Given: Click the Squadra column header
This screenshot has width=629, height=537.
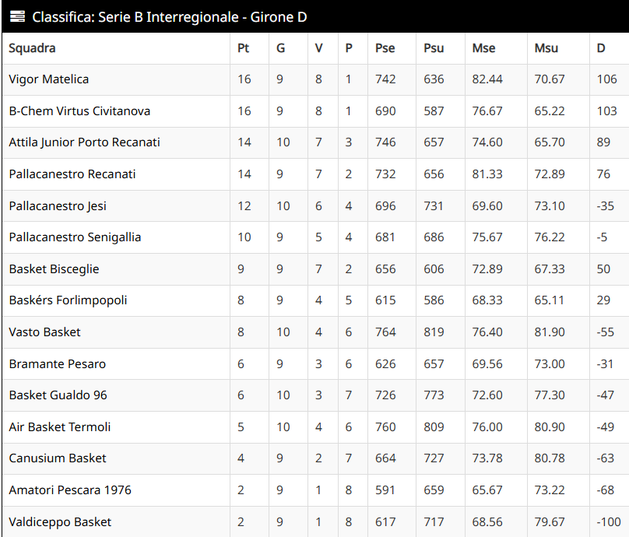Looking at the screenshot, I should pyautogui.click(x=32, y=48).
